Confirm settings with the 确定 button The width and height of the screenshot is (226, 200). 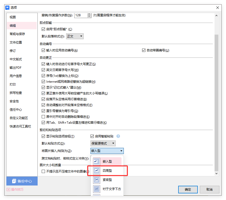tap(188, 189)
